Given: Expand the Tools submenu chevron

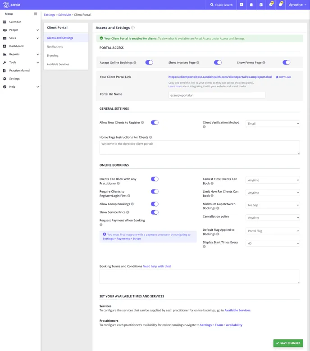Looking at the screenshot, I should point(38,63).
